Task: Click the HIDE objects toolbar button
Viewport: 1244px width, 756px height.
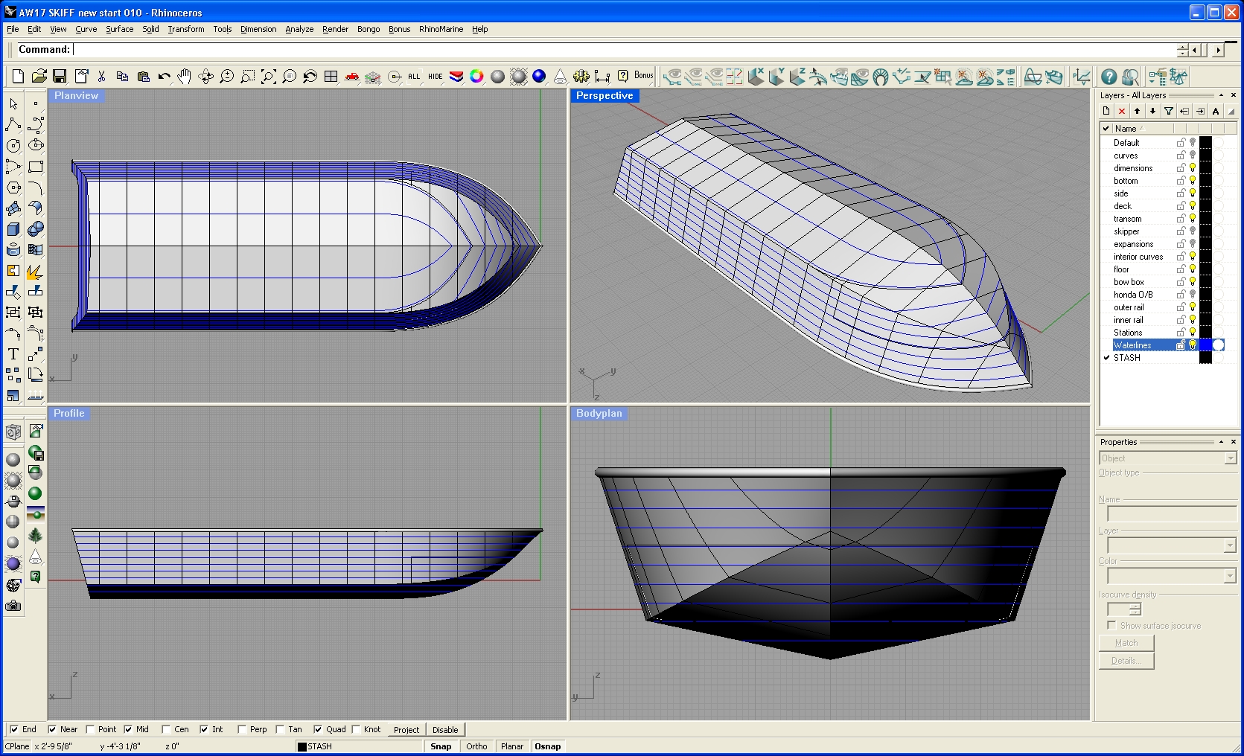Action: [x=435, y=77]
